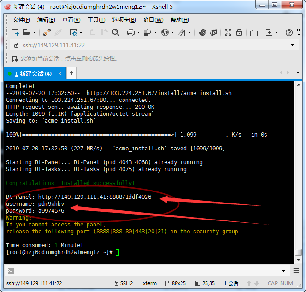The width and height of the screenshot is (306, 292).
Task: Click the previous tab arrow
Action: coord(281,73)
